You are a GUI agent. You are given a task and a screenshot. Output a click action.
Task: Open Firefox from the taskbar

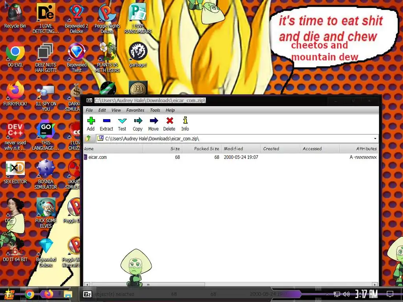(48, 294)
